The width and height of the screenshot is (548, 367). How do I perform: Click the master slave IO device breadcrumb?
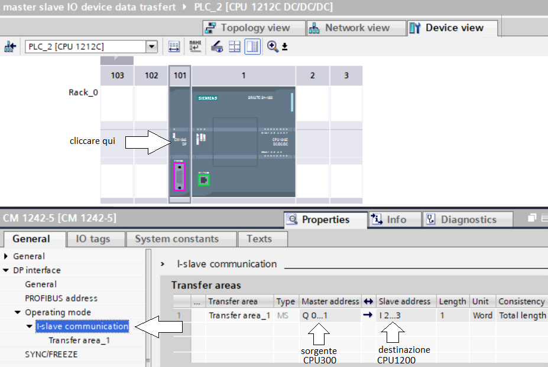[x=89, y=7]
